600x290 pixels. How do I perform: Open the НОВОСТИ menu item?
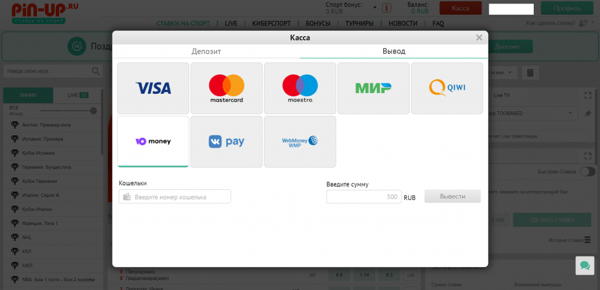tap(403, 23)
